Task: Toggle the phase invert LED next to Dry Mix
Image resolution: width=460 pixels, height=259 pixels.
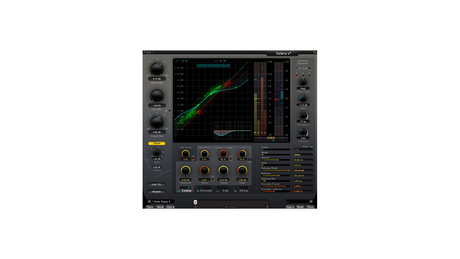Action: (x=170, y=111)
